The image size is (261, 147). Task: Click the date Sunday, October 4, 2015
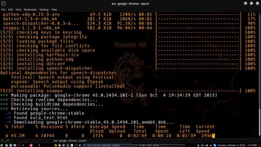point(232,145)
